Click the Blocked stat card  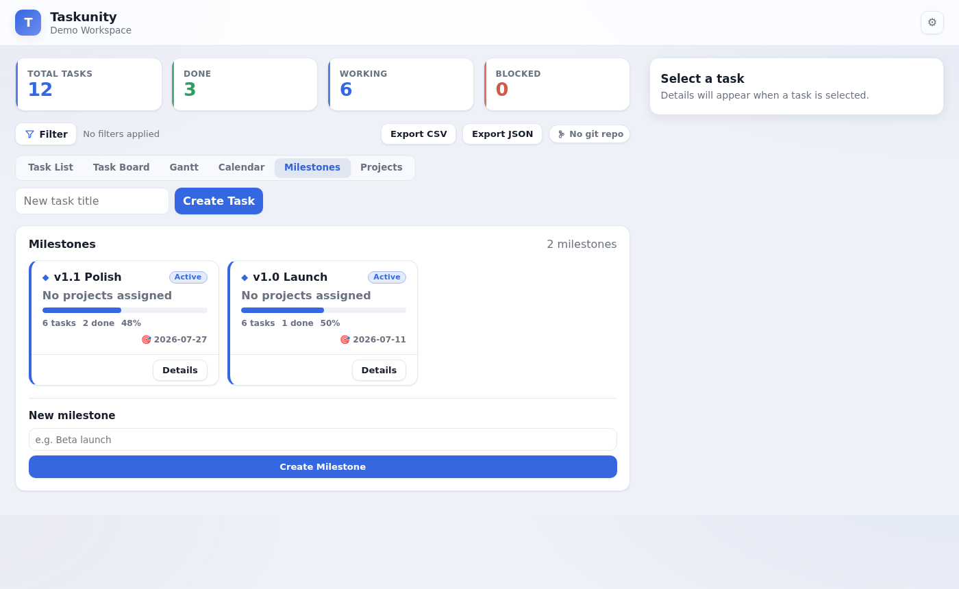tap(557, 84)
